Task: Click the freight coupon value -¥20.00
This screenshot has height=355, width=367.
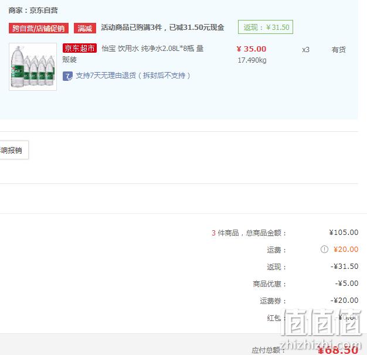Action: [x=344, y=301]
